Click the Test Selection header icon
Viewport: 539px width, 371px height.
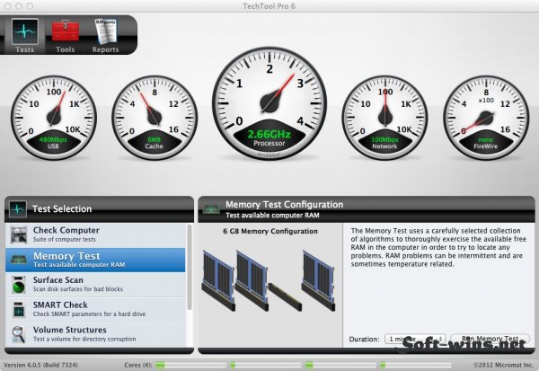pos(18,208)
